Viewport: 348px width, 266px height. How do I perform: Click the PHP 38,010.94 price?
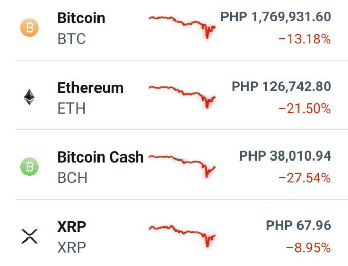coord(285,155)
